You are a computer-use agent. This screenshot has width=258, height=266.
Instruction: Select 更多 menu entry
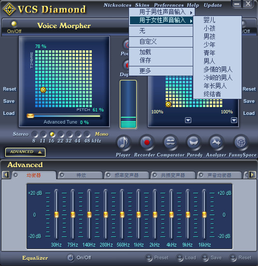click(161, 71)
